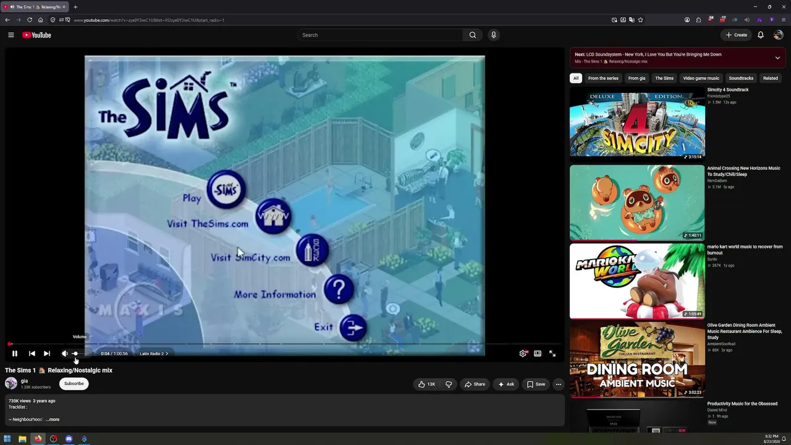Open the account avatar menu

click(x=778, y=35)
